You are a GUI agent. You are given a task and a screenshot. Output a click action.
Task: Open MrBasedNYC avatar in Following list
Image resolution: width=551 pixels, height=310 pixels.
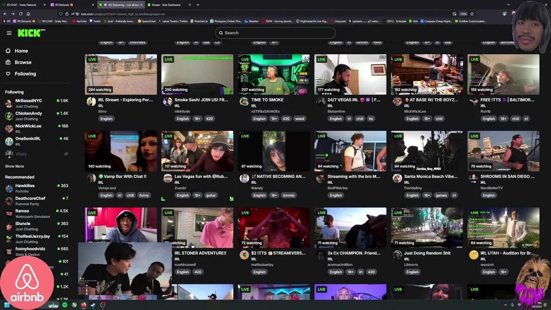pyautogui.click(x=9, y=103)
